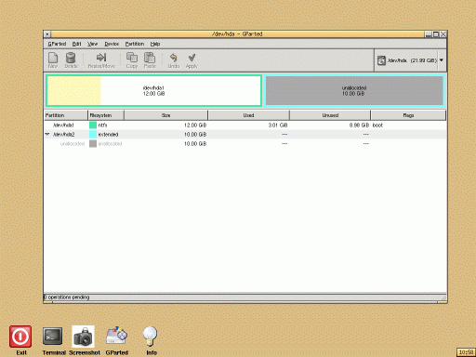Click the Flags column header
Screen dimensions: 476x357
[x=408, y=115]
